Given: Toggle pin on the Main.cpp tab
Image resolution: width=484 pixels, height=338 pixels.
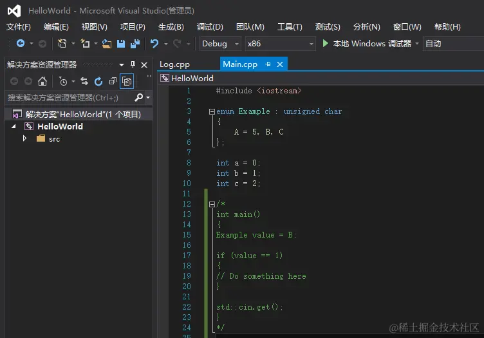Looking at the screenshot, I should [268, 64].
